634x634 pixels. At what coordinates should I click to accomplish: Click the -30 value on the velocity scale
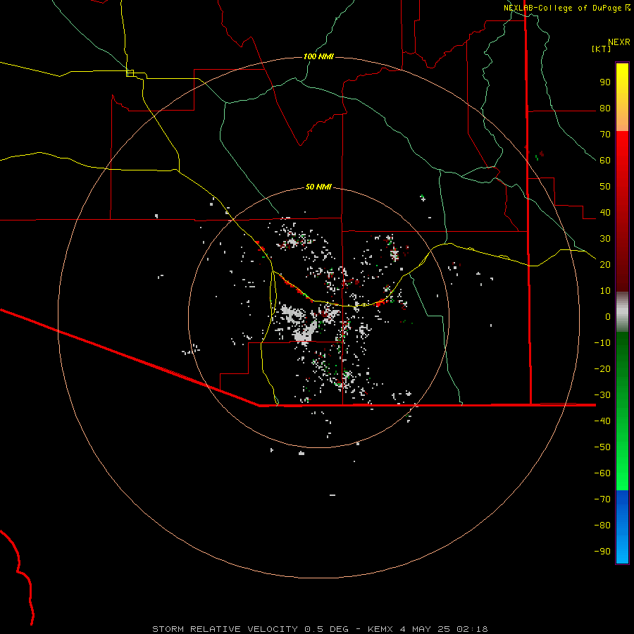click(602, 395)
